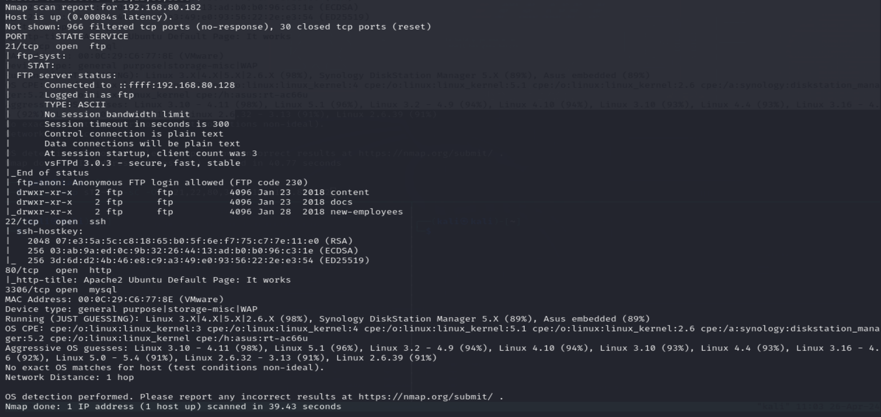The width and height of the screenshot is (881, 417).
Task: Click the Network Distance: 1 hop line
Action: pyautogui.click(x=69, y=378)
